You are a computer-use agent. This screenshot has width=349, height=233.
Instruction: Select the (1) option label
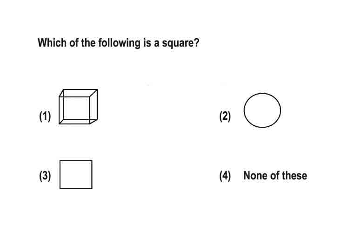pos(45,116)
